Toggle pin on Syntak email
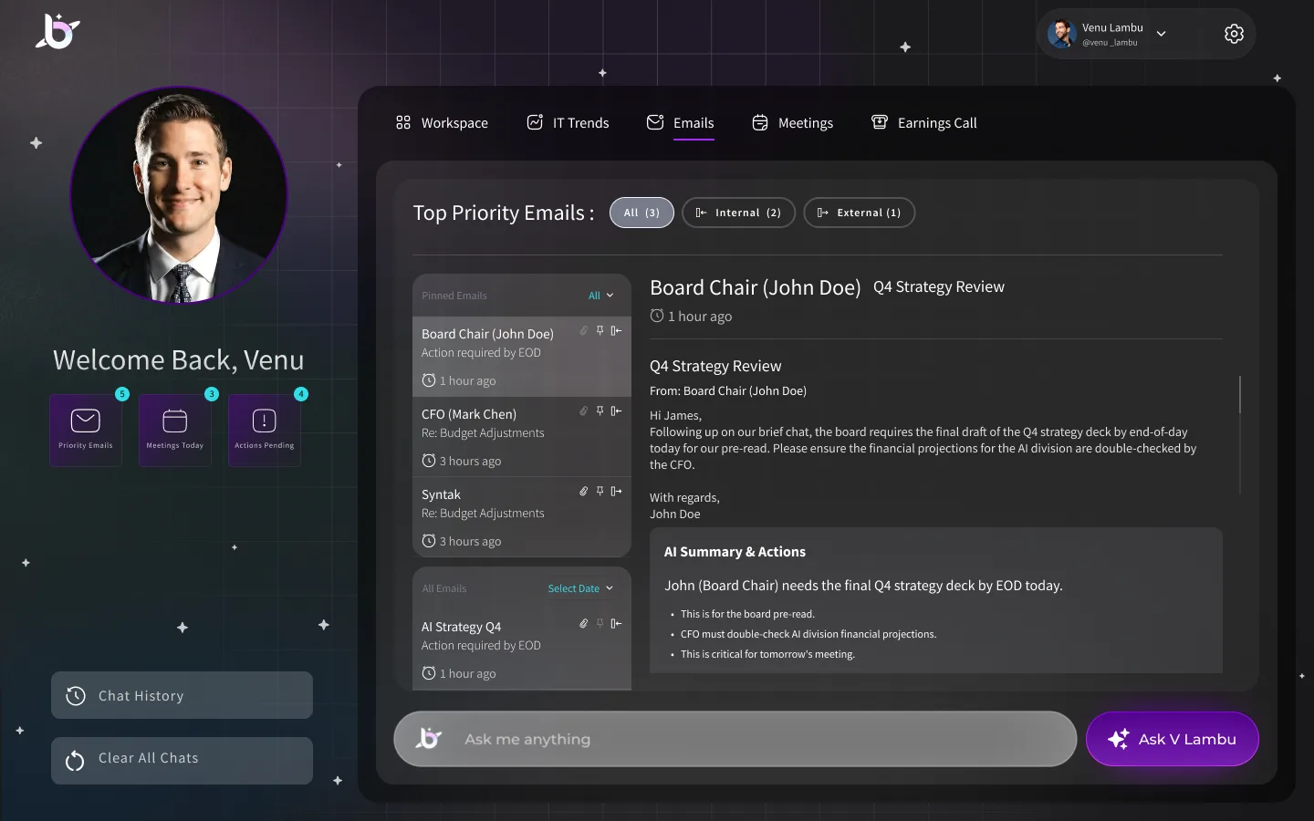 [600, 491]
